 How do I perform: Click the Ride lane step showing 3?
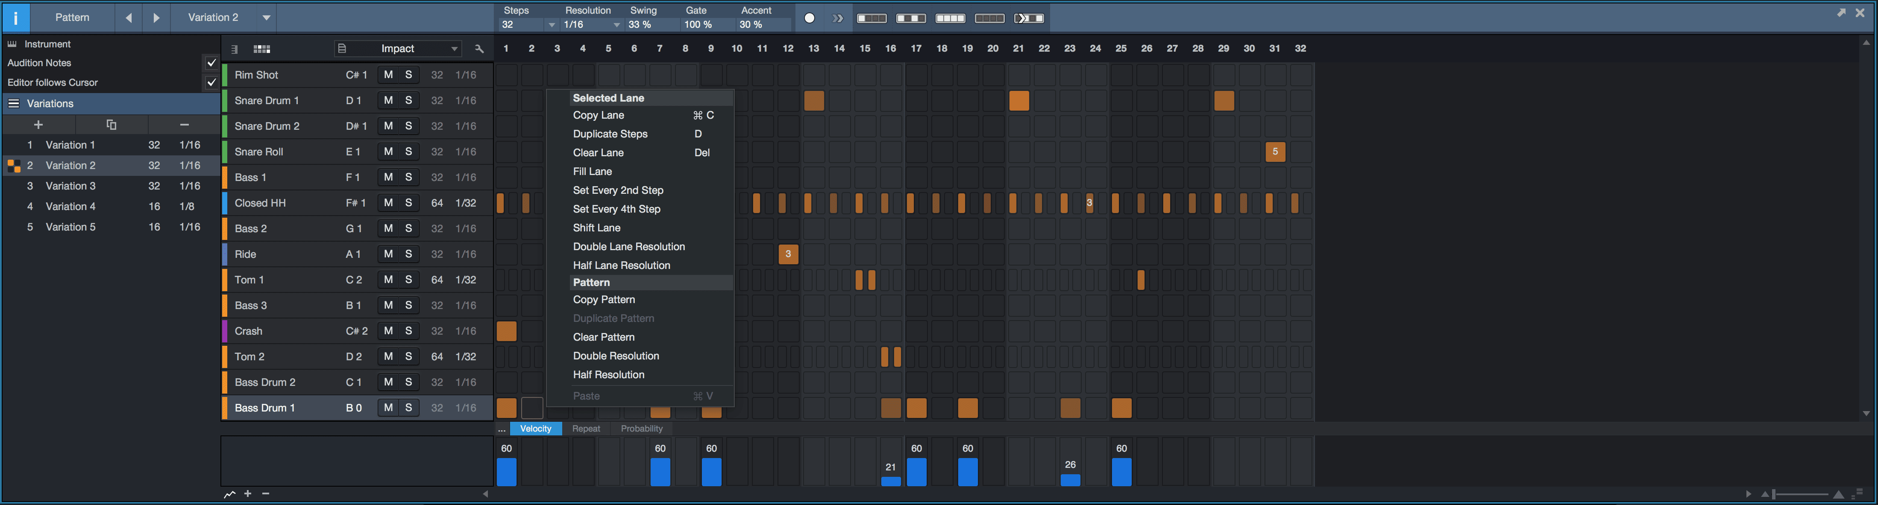coord(788,254)
